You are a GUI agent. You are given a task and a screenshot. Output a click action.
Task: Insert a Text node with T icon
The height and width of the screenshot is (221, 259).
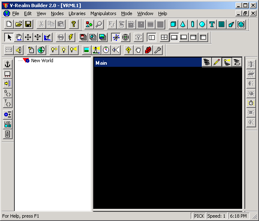tap(212, 24)
